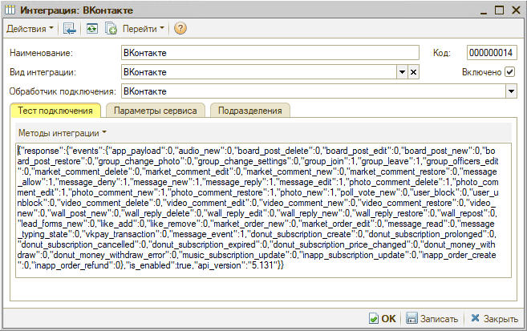Click the OK button

[x=383, y=319]
